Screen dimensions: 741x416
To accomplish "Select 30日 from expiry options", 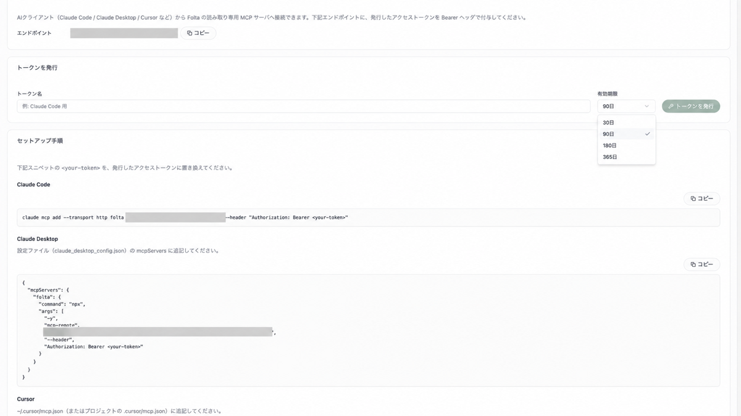I will click(x=626, y=123).
